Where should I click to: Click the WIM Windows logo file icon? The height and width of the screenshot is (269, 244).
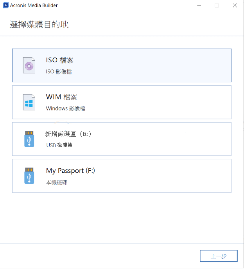(x=29, y=103)
